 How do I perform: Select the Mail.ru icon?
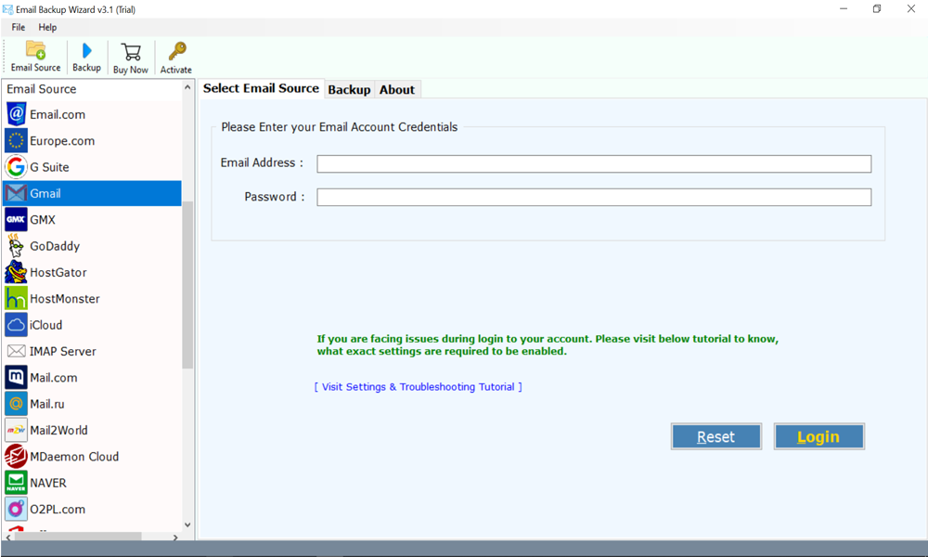(16, 404)
